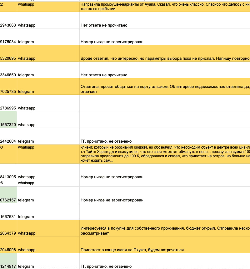Viewport: 250px width, 269px height.
Task: Click the comment 'Направила промоушен-варианты от Ayana'
Action: click(165, 7)
